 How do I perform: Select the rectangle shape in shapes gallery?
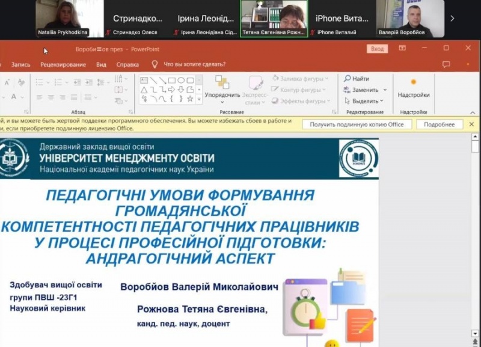pos(171,80)
